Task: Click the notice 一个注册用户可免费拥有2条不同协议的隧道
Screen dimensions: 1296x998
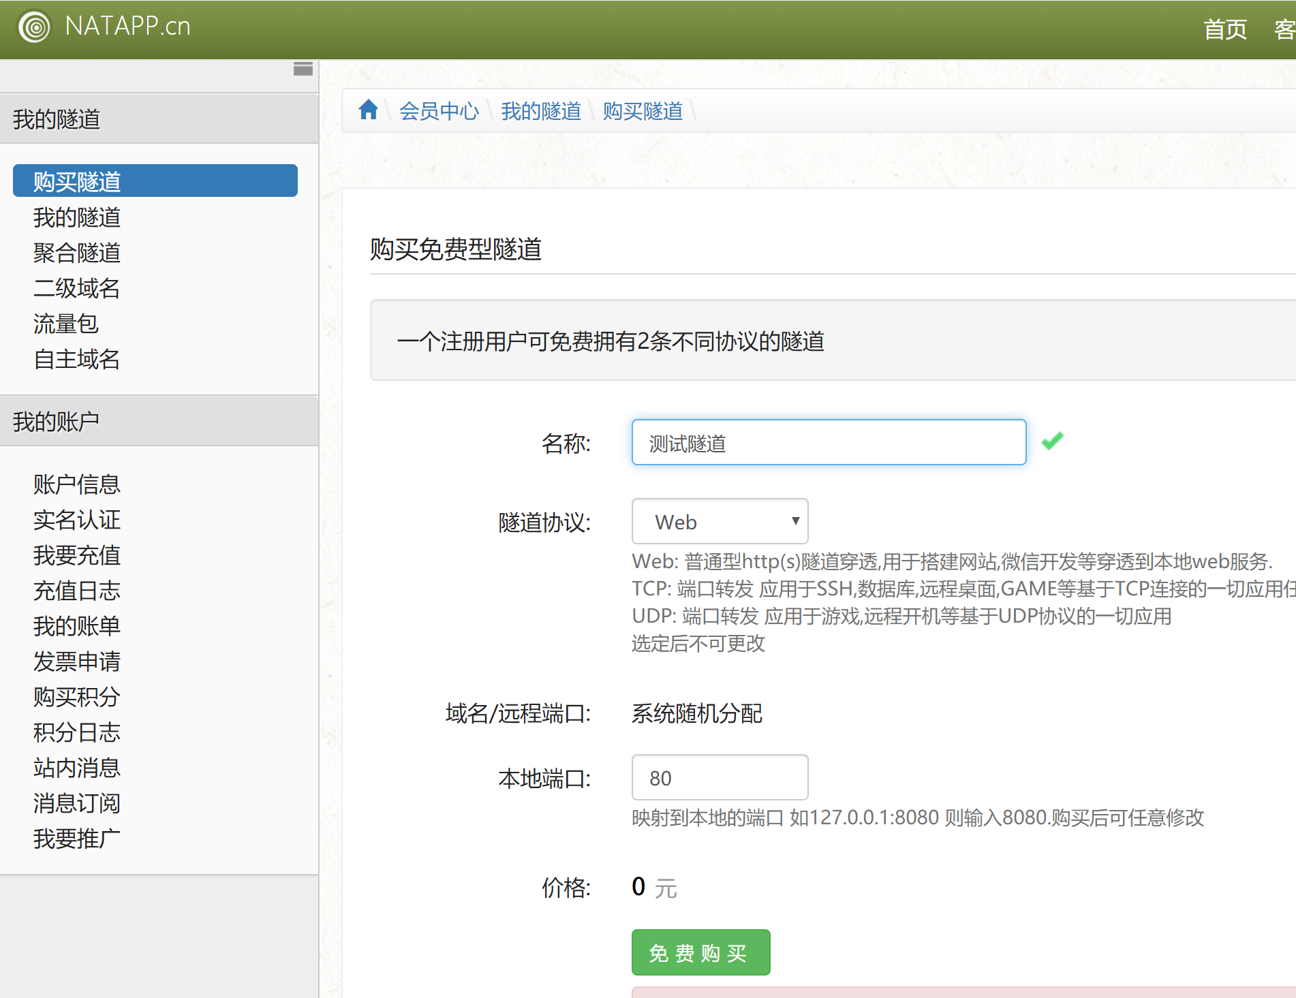Action: 611,341
